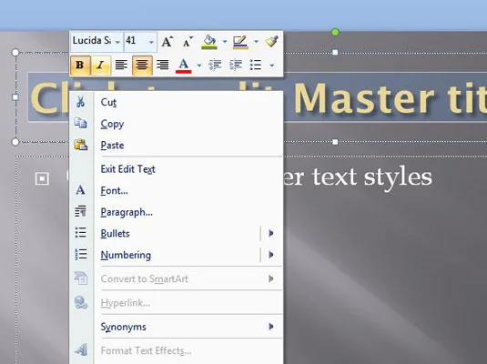
Task: Toggle Center alignment in mini toolbar
Action: tap(142, 66)
